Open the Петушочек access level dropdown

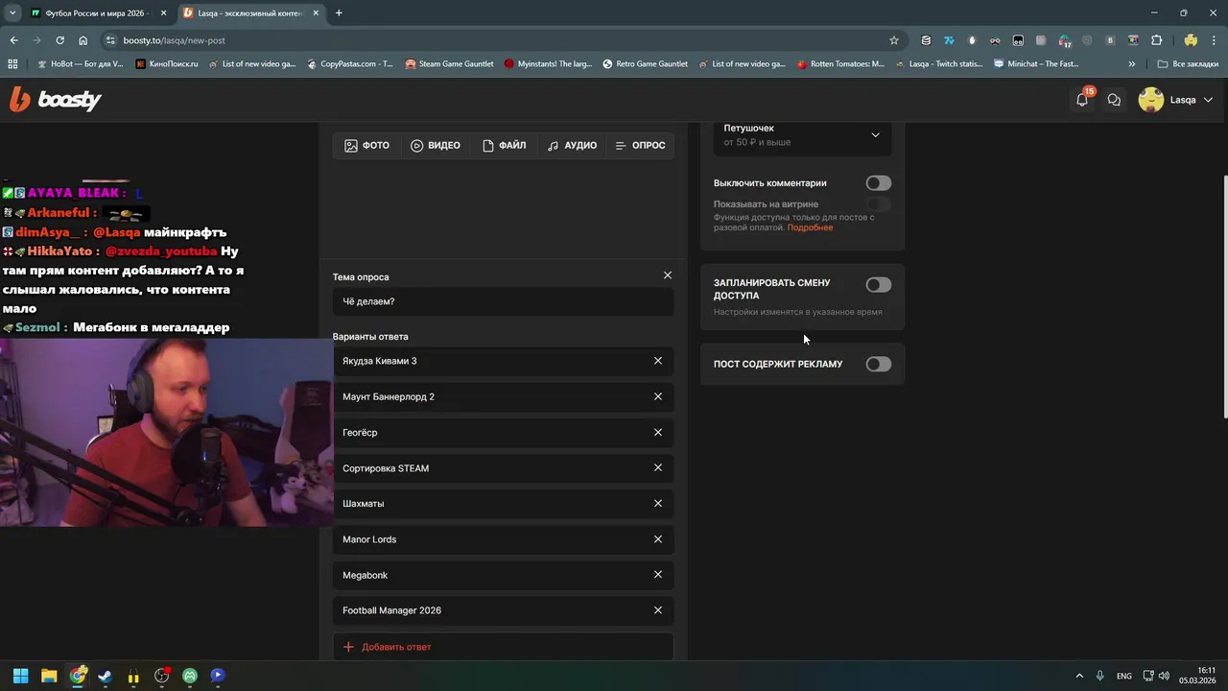[802, 135]
